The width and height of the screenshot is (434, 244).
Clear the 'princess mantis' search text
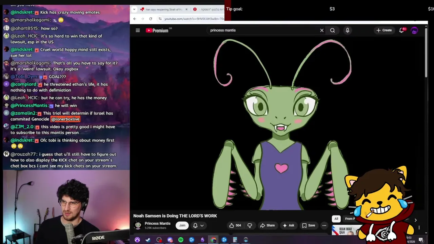[x=322, y=30]
